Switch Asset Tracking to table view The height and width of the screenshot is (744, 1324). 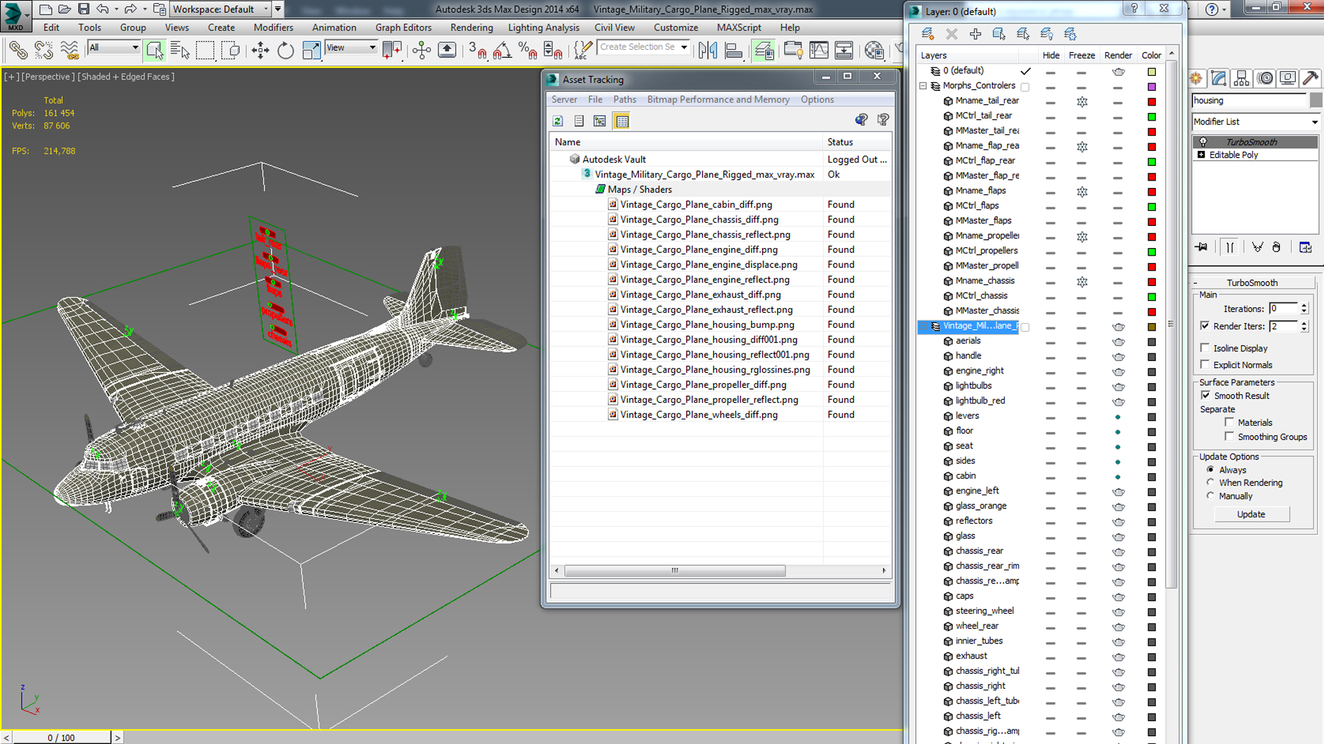tap(622, 121)
